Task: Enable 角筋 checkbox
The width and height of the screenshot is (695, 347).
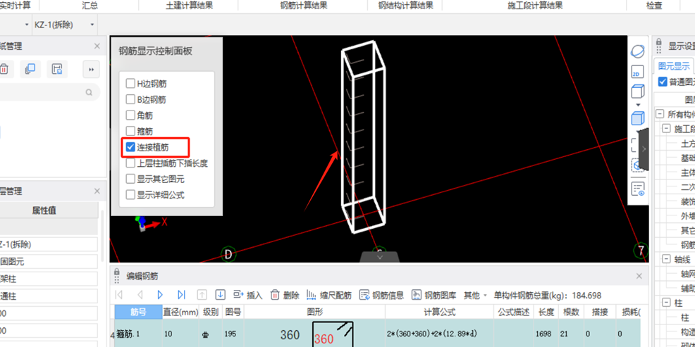Action: tap(130, 115)
